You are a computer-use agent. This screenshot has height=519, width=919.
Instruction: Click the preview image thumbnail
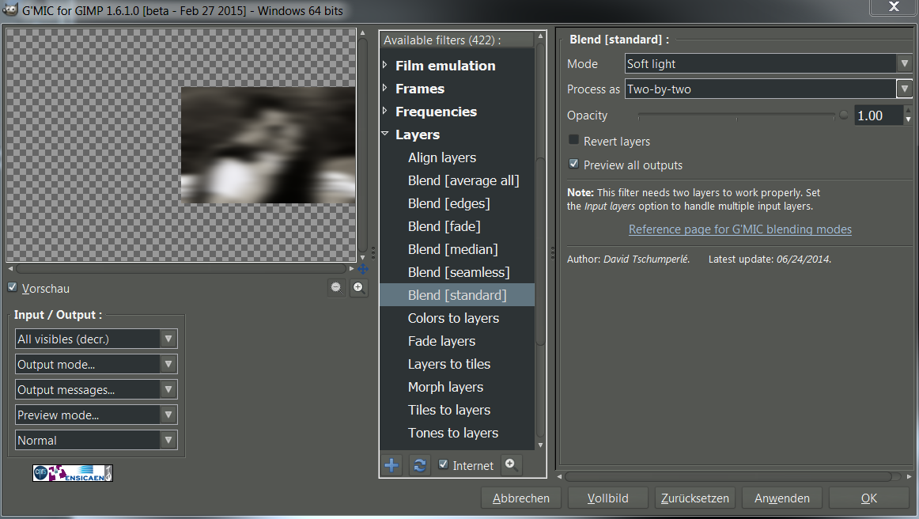tap(268, 145)
